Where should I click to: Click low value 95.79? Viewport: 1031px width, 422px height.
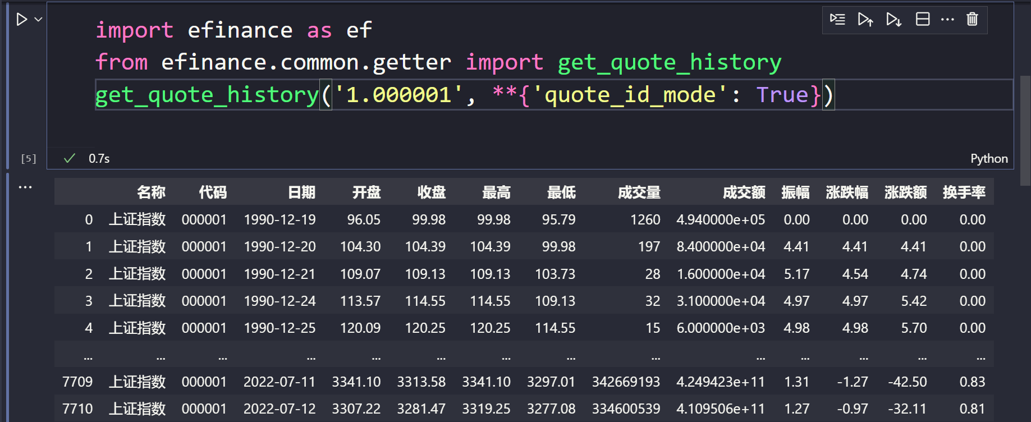(x=559, y=219)
